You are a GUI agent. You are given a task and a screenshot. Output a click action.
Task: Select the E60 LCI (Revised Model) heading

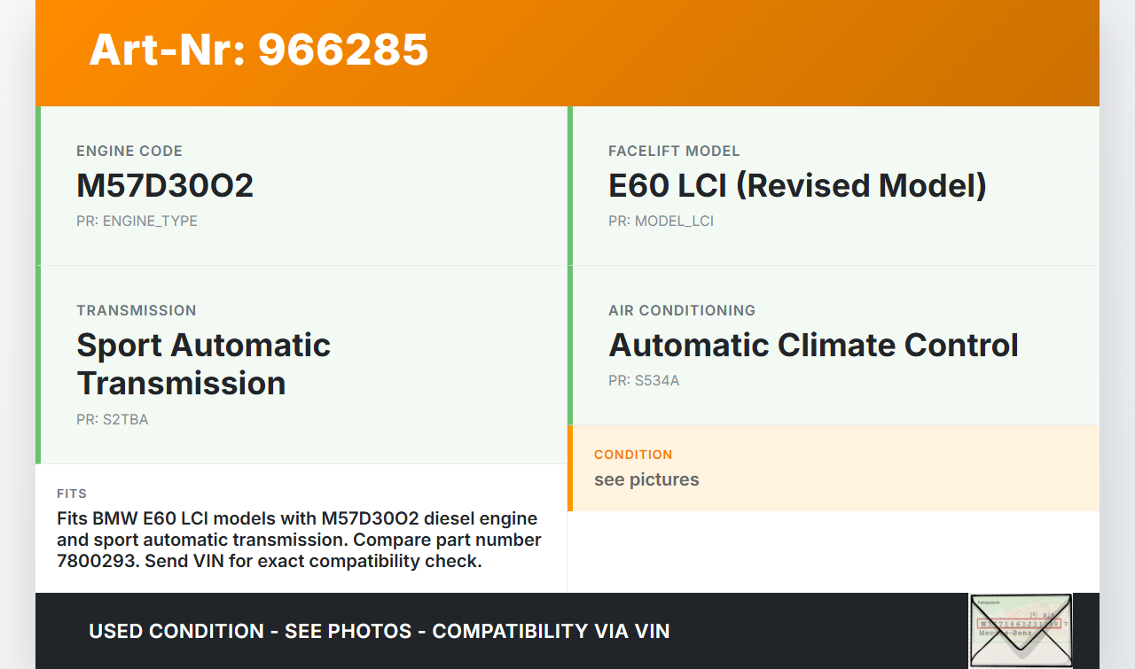pos(797,185)
